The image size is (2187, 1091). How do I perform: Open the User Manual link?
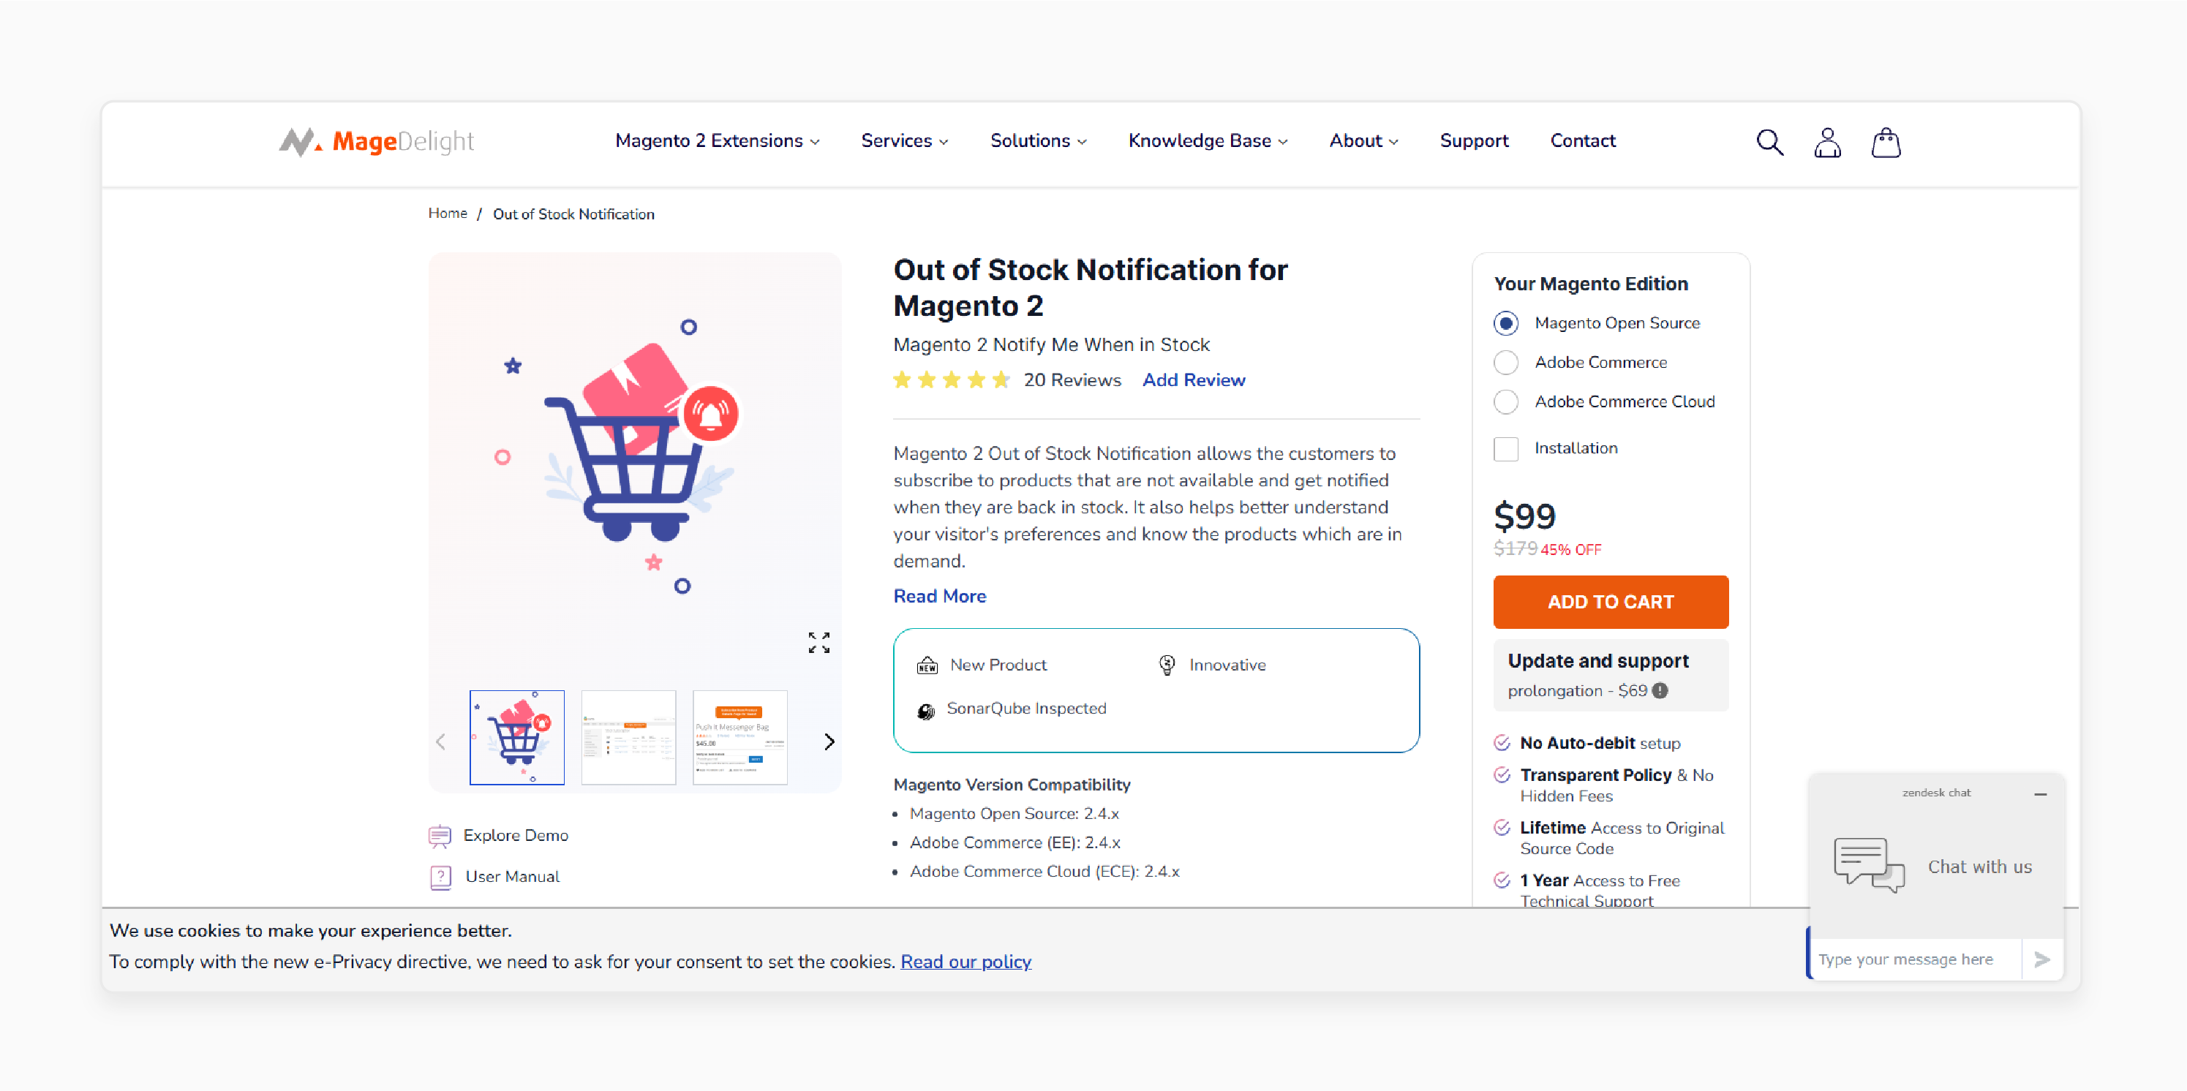[512, 876]
